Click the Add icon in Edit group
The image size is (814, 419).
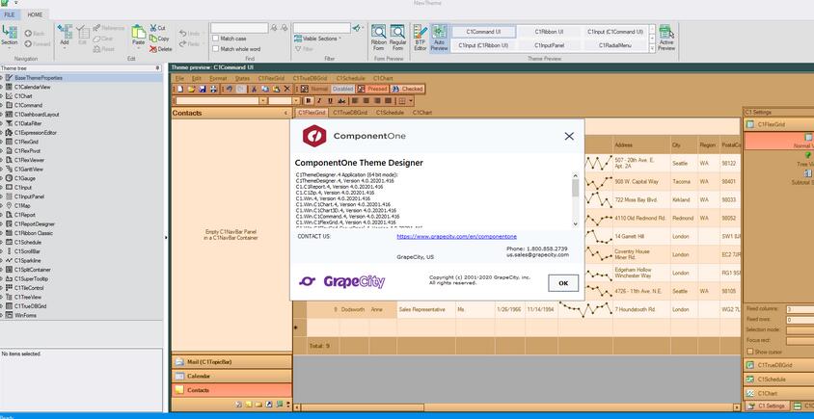coord(65,31)
